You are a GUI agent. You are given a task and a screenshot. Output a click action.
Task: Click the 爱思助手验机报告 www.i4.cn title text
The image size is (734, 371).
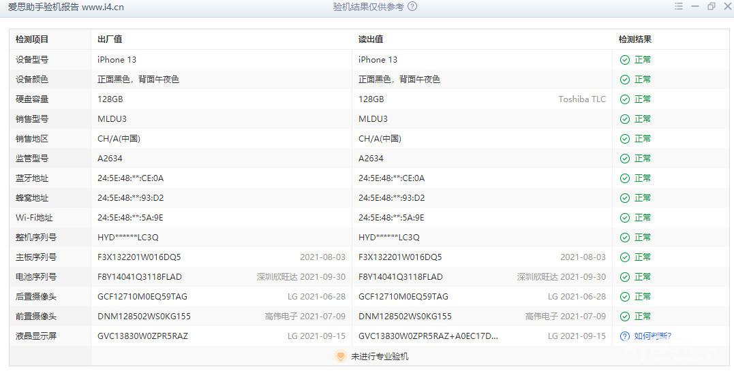pyautogui.click(x=66, y=7)
